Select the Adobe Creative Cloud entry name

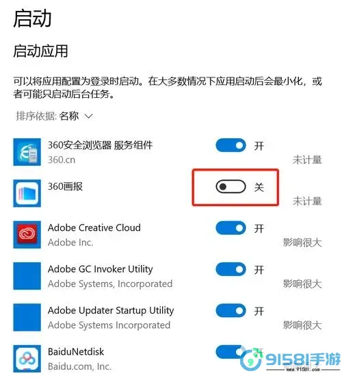point(94,228)
